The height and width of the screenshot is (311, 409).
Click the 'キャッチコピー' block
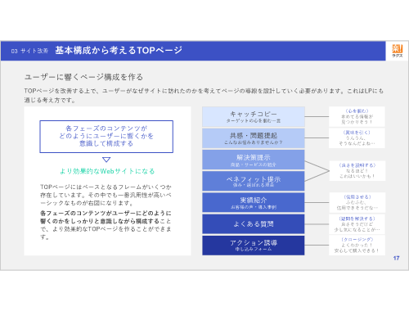tap(254, 117)
